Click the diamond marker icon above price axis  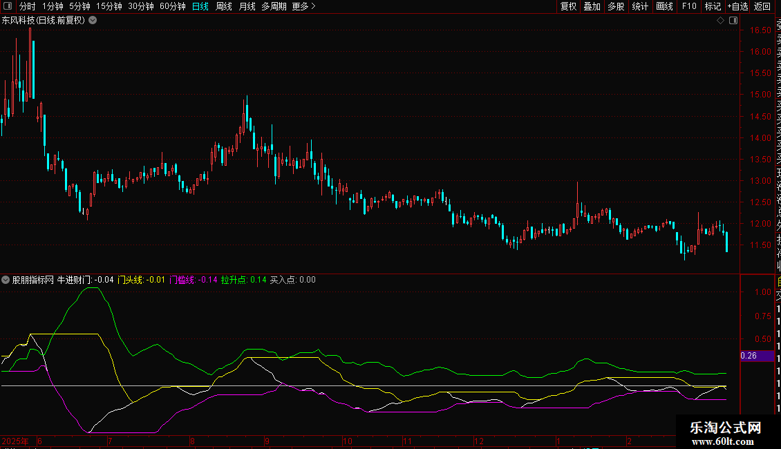[x=719, y=20]
